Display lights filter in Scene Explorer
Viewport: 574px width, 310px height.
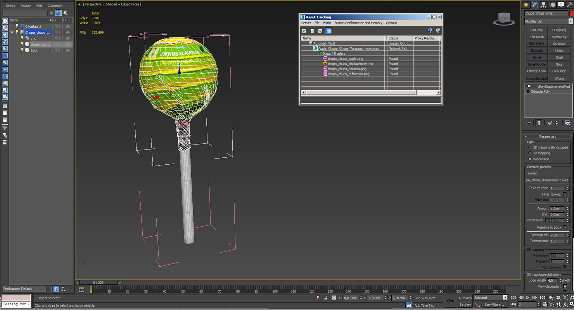tap(5, 35)
